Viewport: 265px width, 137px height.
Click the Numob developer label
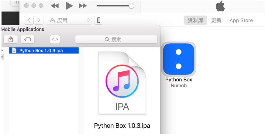pos(179,85)
